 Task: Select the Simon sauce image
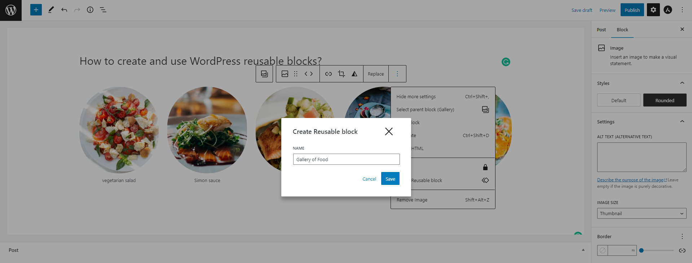pos(207,130)
